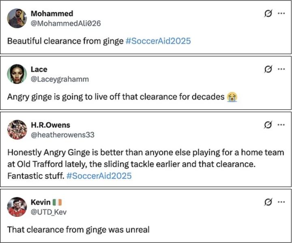The image size is (292, 243).
Task: Open Kevin's profile picture
Action: point(17,207)
